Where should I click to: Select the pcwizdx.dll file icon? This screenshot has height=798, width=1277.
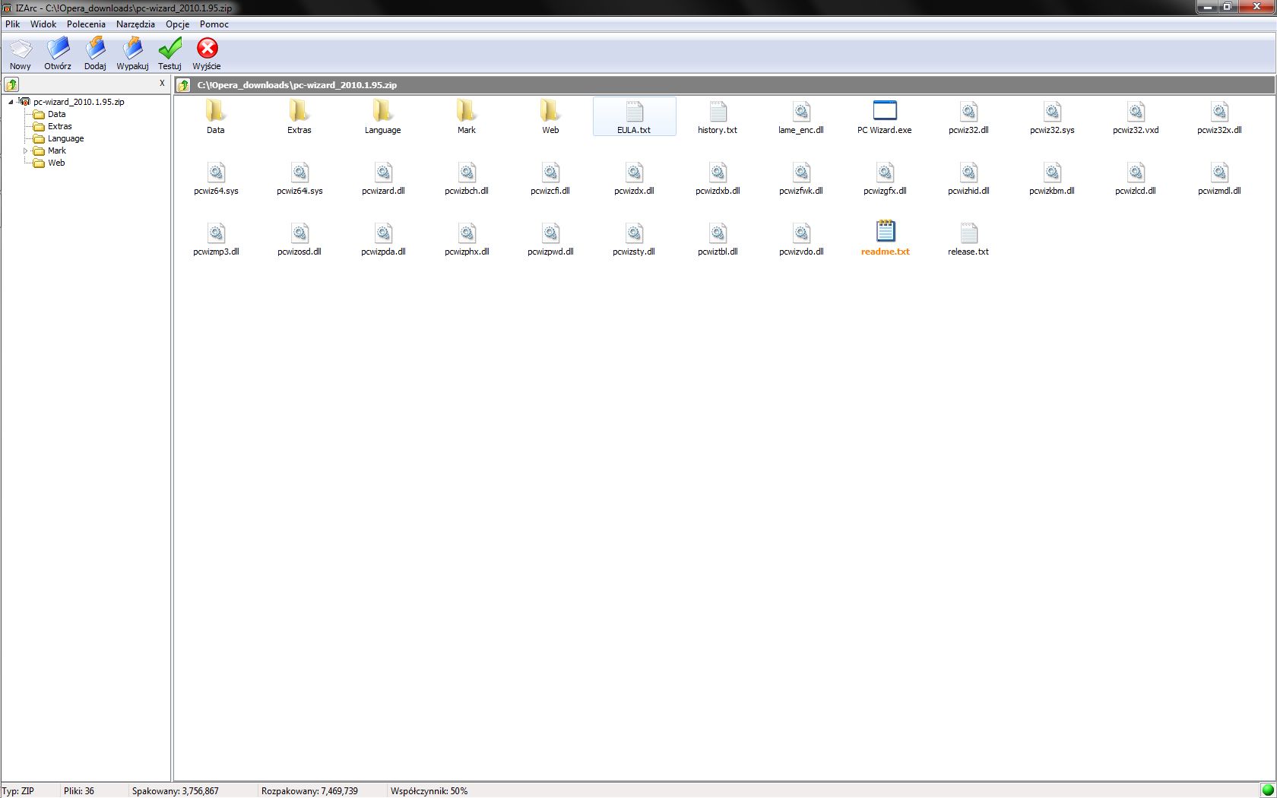634,172
